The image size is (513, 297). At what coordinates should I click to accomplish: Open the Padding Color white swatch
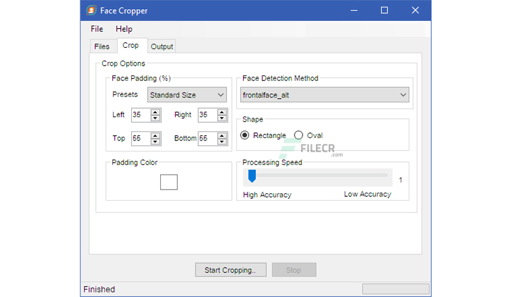pyautogui.click(x=169, y=182)
